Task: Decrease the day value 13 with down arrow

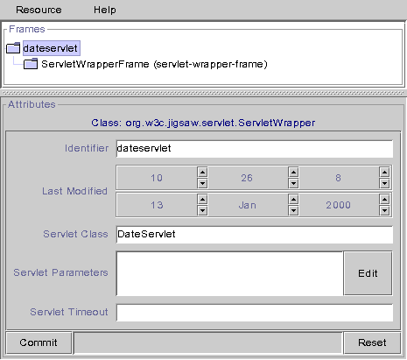Action: [202, 210]
